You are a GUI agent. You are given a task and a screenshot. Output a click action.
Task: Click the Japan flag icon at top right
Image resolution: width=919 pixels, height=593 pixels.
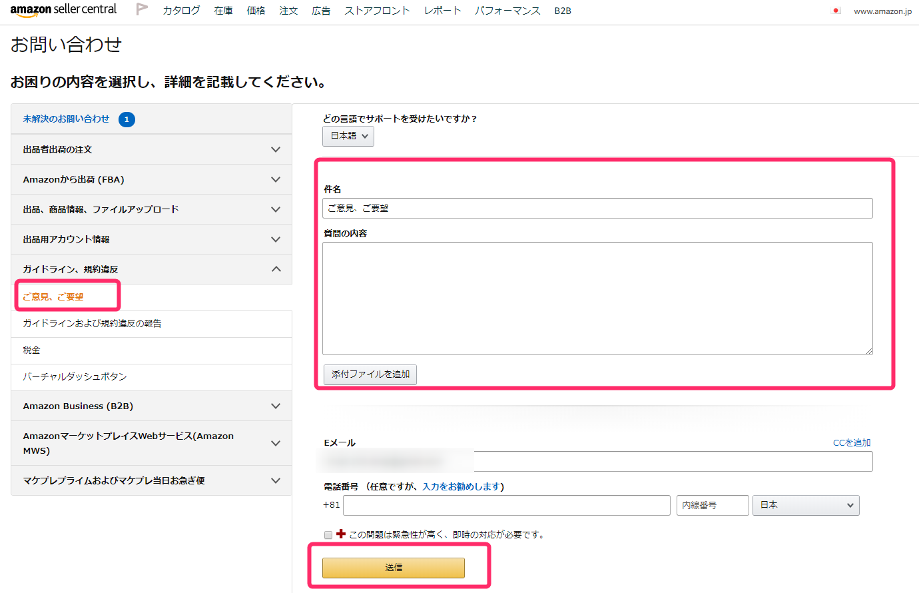click(836, 11)
